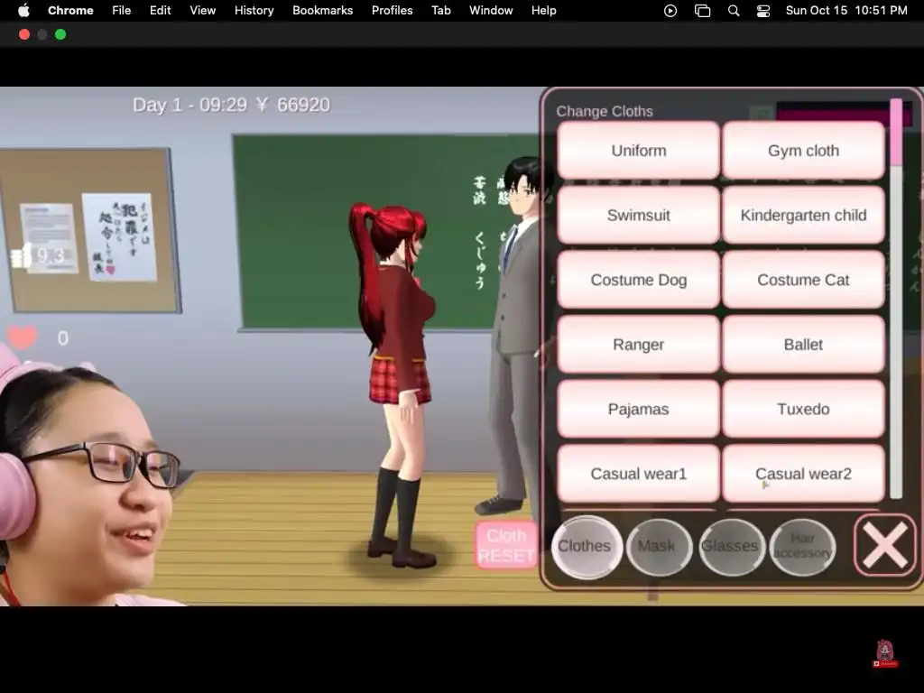
Task: Open the Bookmarks menu
Action: [322, 10]
